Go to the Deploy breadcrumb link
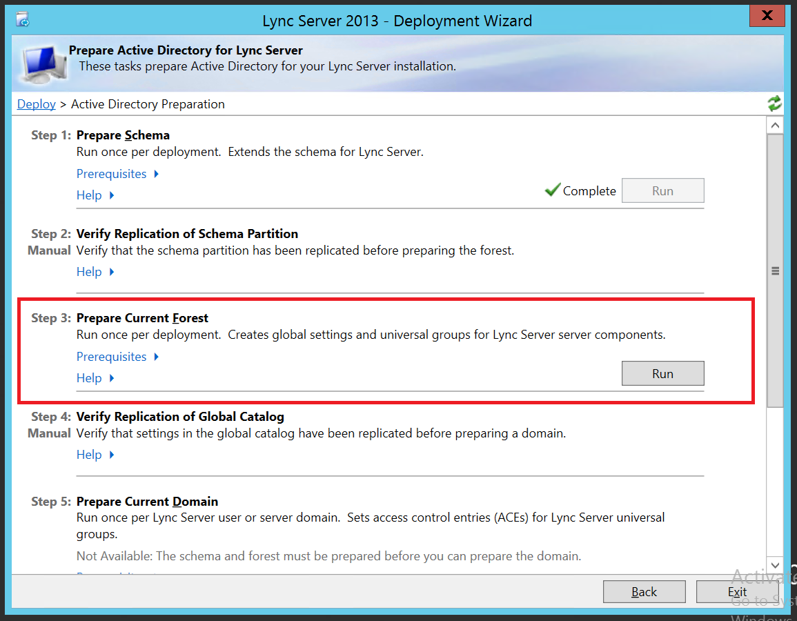 [36, 104]
